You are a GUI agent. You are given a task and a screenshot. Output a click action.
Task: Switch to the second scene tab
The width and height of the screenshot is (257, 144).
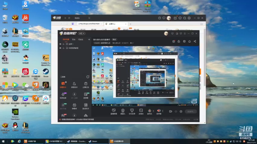pyautogui.click(x=74, y=39)
